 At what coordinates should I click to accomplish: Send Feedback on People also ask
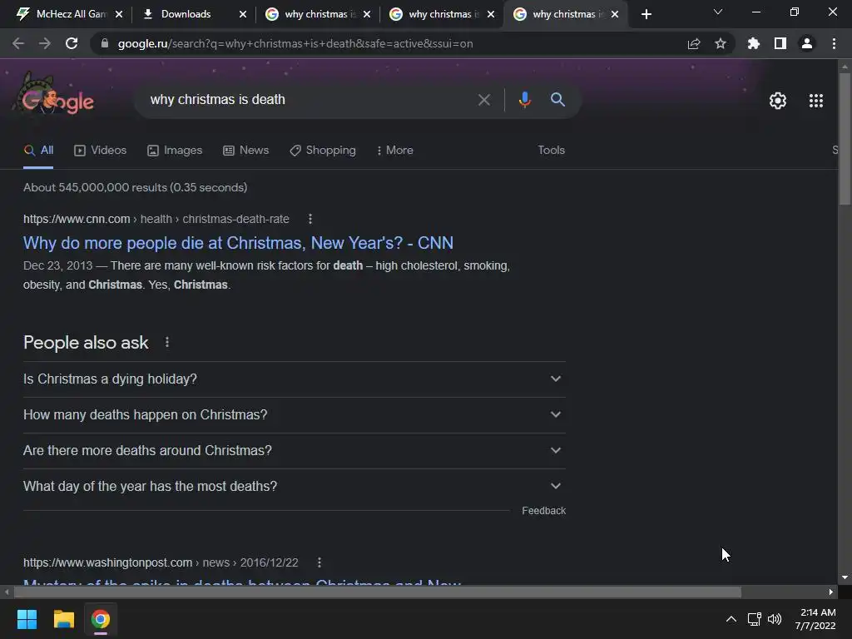coord(543,511)
